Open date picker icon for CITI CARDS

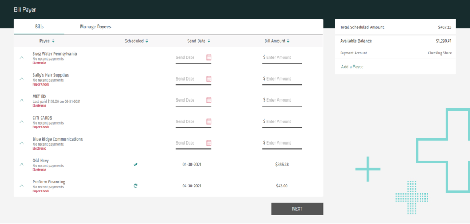(209, 121)
